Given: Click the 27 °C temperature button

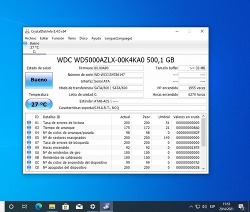Looking at the screenshot, I should 39,104.
